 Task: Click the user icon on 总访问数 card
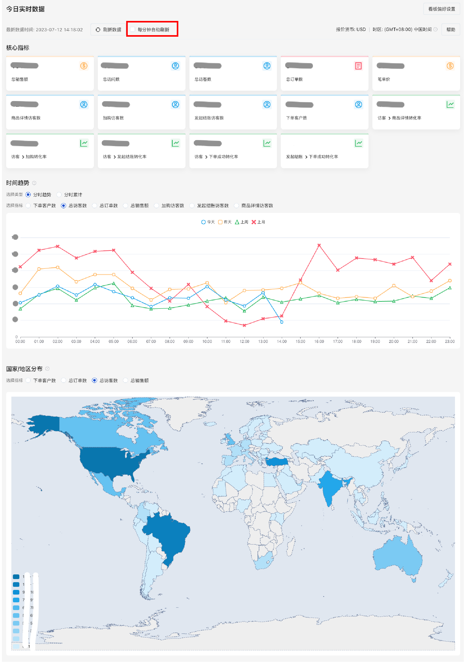175,66
